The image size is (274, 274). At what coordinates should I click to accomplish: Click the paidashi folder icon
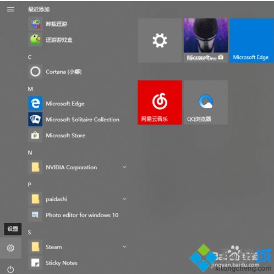(x=35, y=199)
